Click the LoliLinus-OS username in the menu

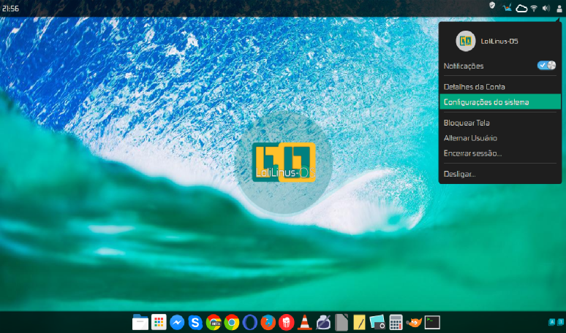pos(499,41)
